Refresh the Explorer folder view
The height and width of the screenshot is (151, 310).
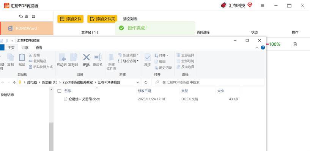pos(146,82)
